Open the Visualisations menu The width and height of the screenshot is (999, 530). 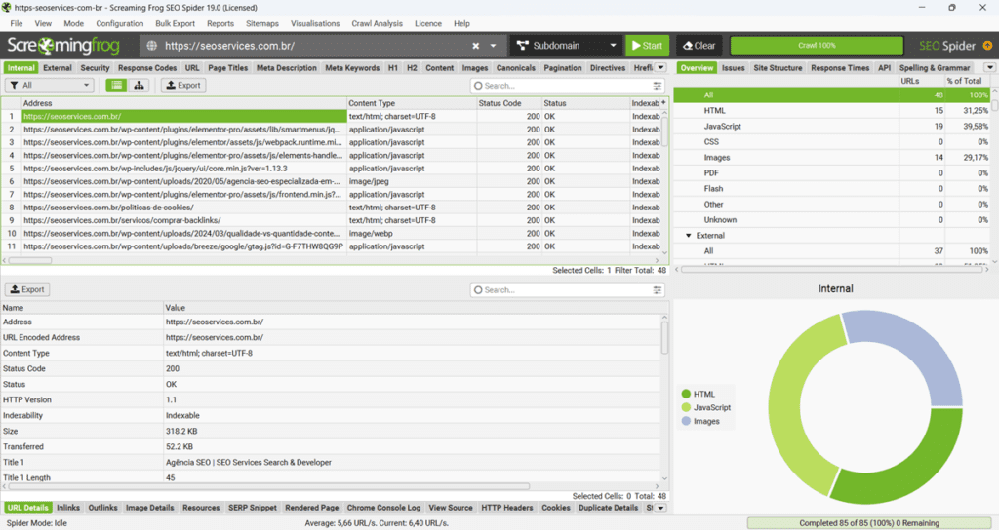[x=315, y=23]
